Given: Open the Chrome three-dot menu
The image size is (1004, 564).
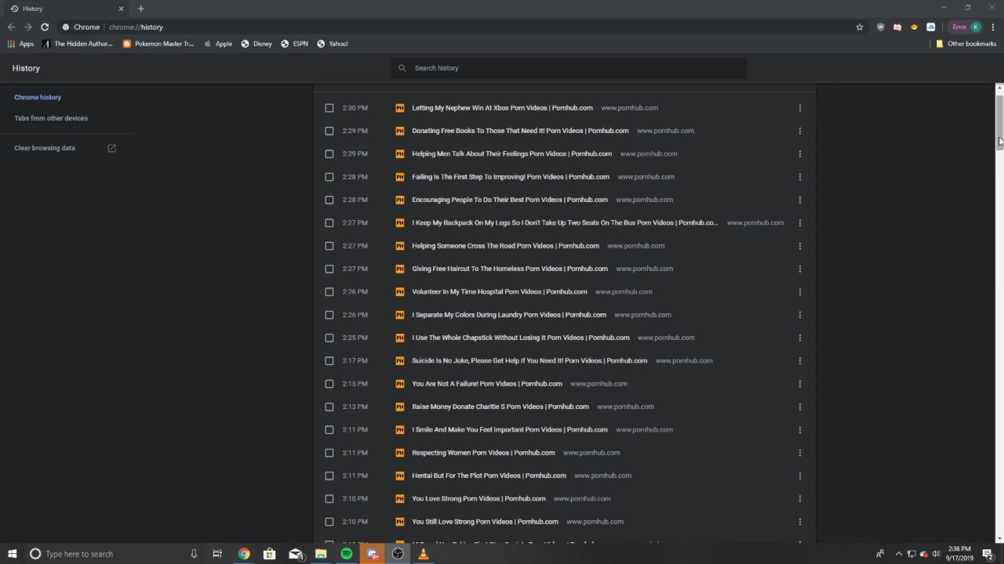Looking at the screenshot, I should (x=993, y=27).
